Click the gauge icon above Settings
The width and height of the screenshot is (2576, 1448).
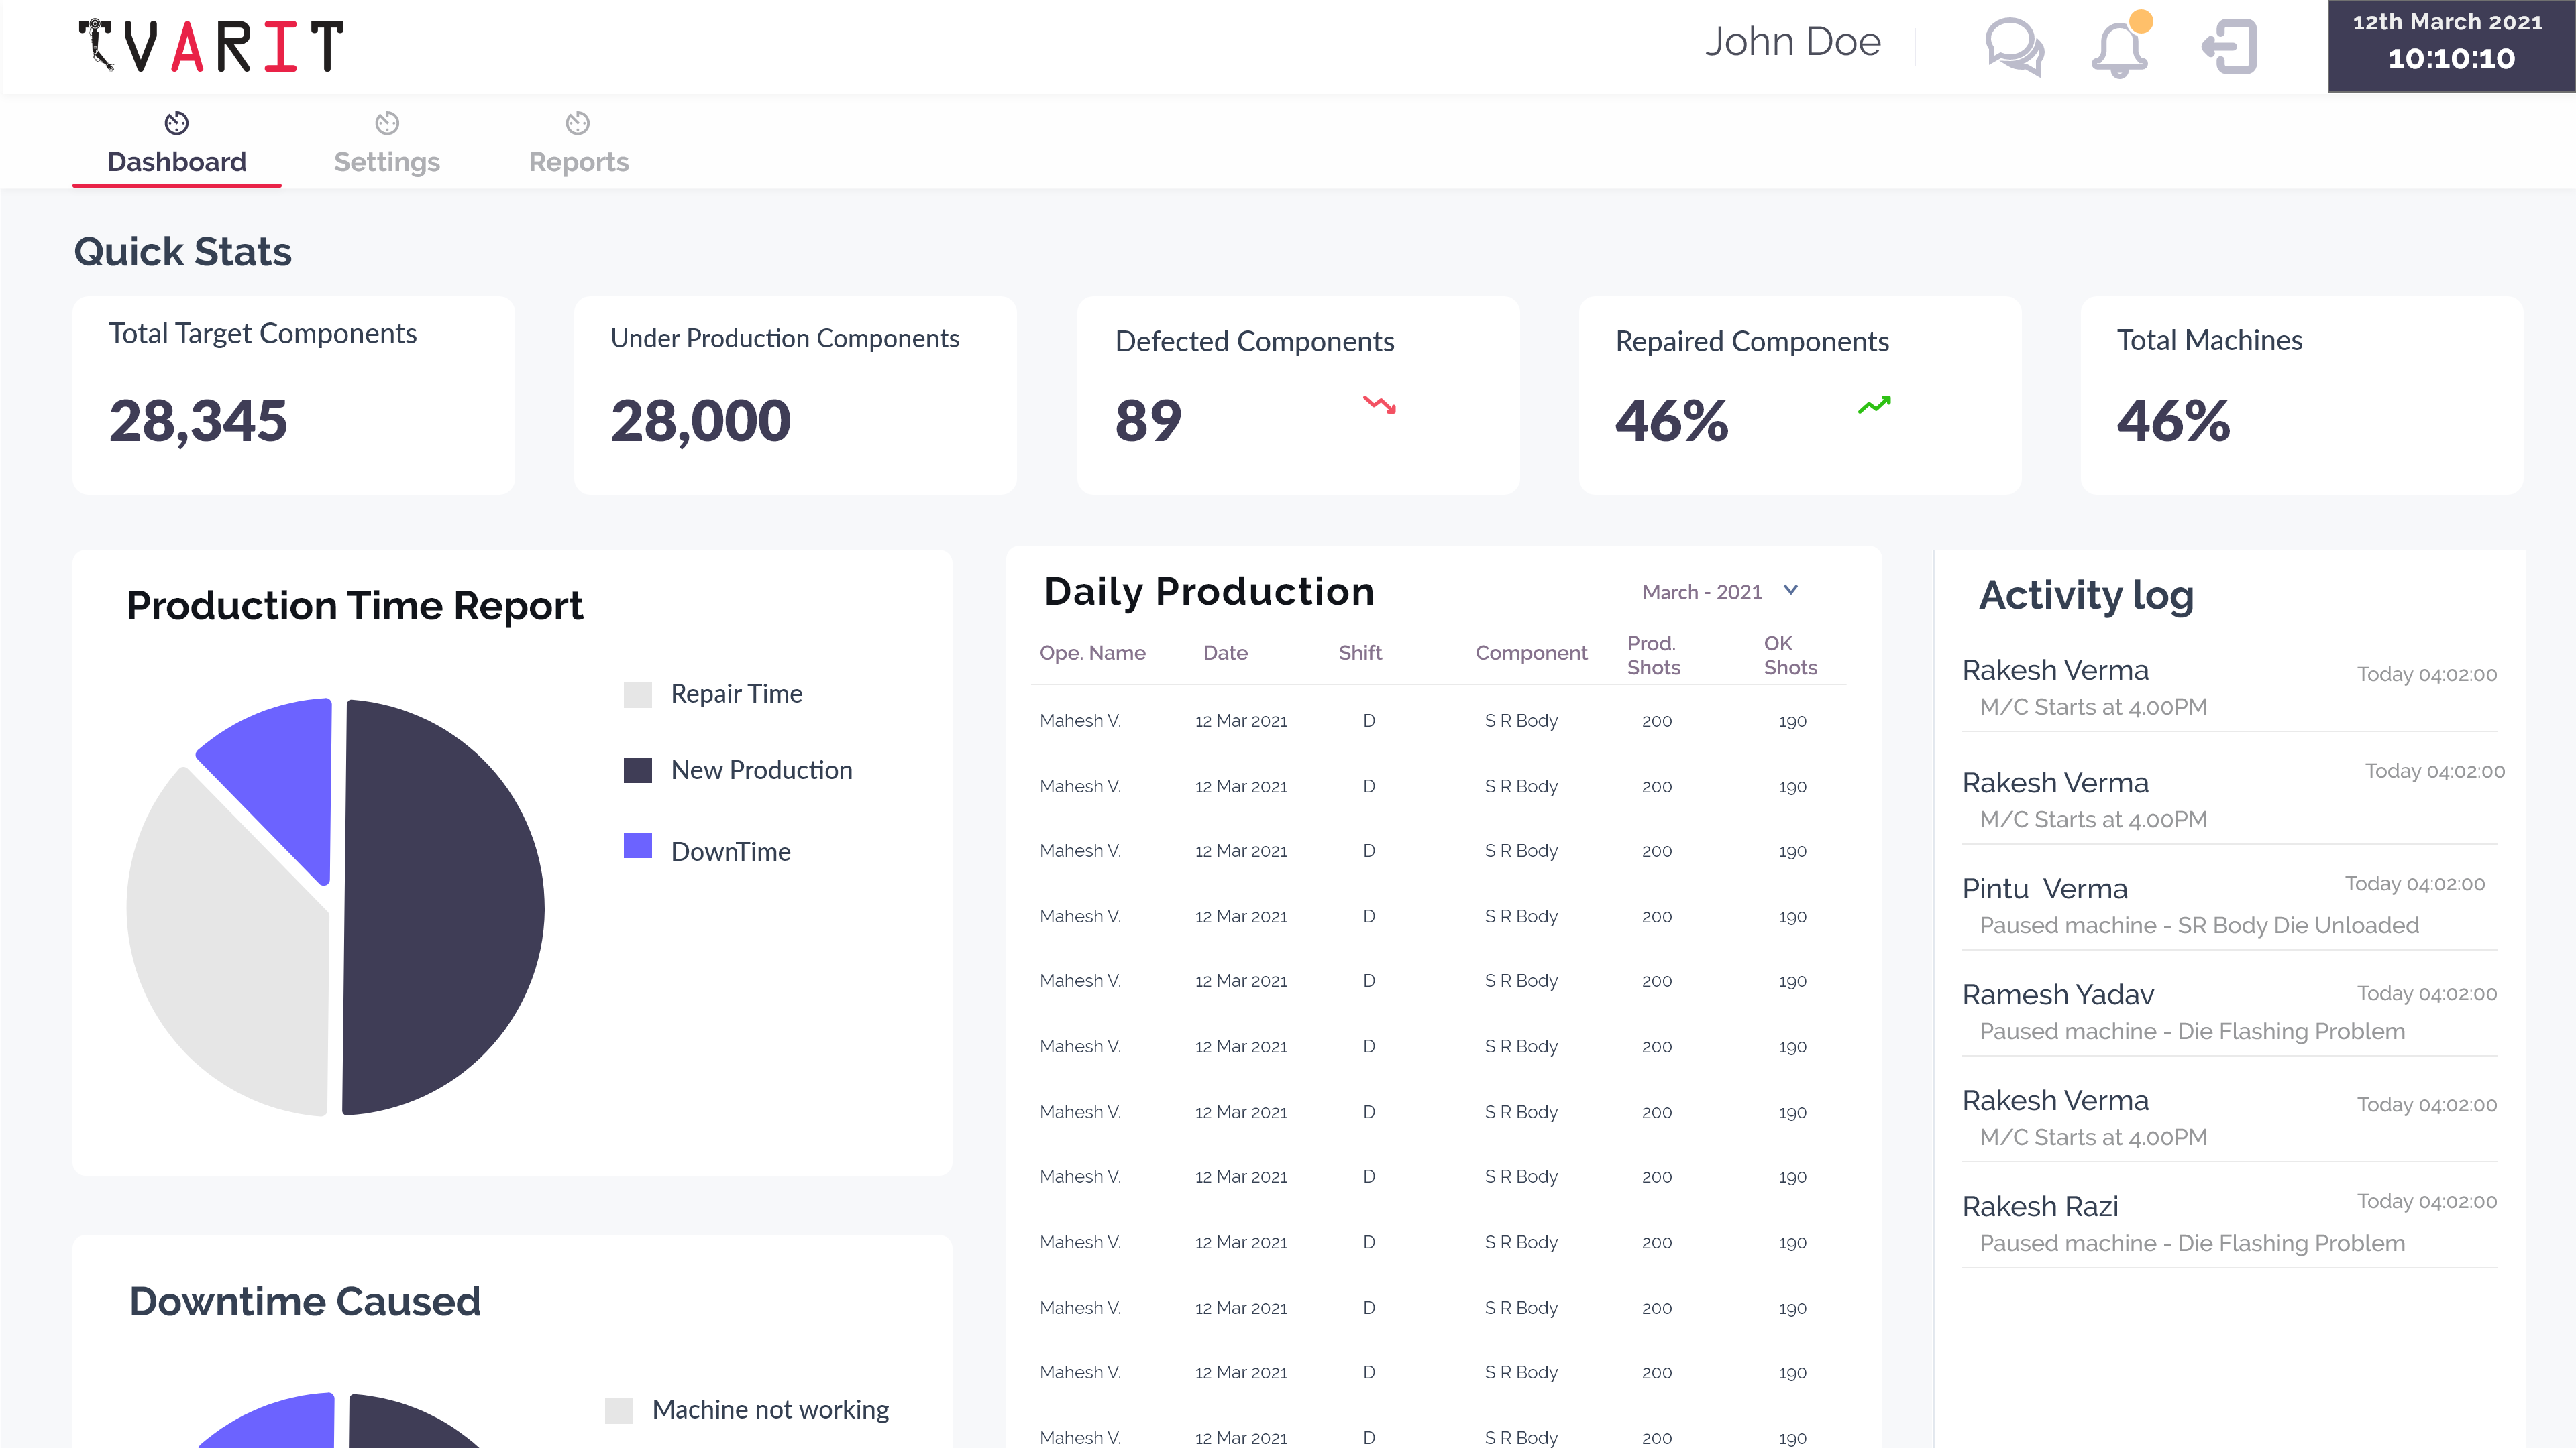pyautogui.click(x=387, y=123)
